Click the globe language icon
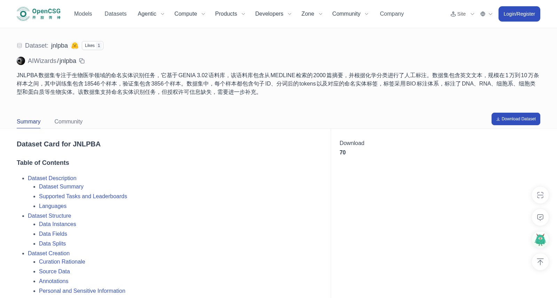This screenshot has width=557, height=298. [x=483, y=14]
